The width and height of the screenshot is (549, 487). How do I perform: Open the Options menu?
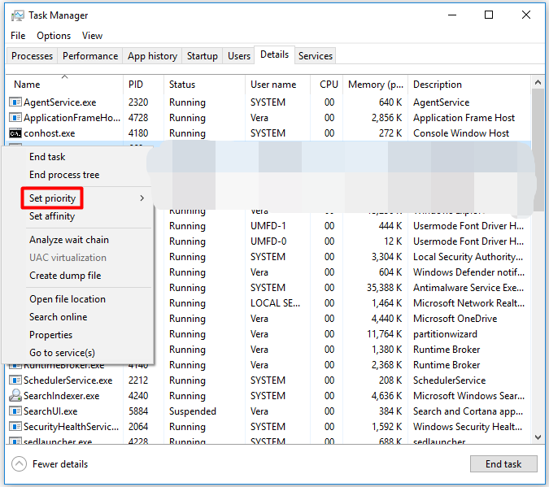[54, 36]
